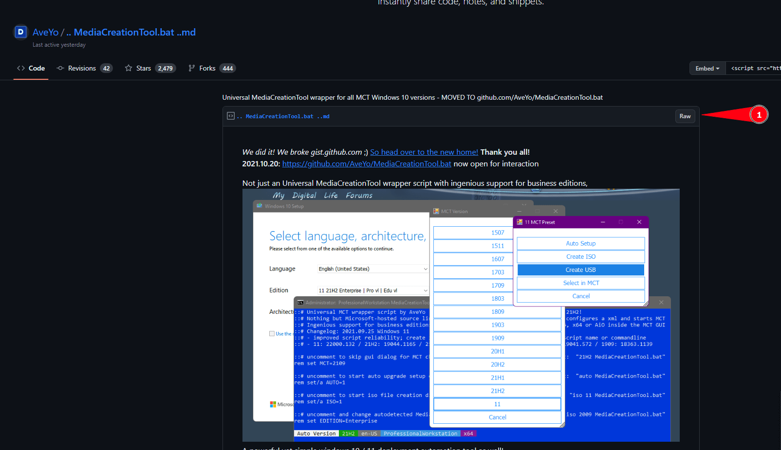The width and height of the screenshot is (781, 450).
Task: Open the github.com/AveYo/MediaCreationTool.bat URL link
Action: [x=367, y=164]
